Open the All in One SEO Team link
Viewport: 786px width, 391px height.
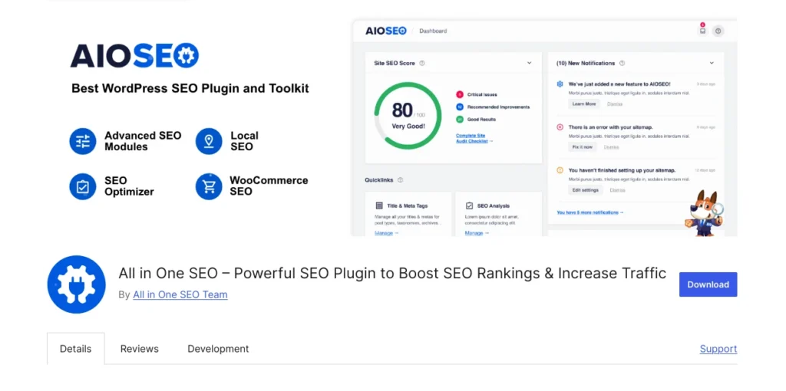180,294
